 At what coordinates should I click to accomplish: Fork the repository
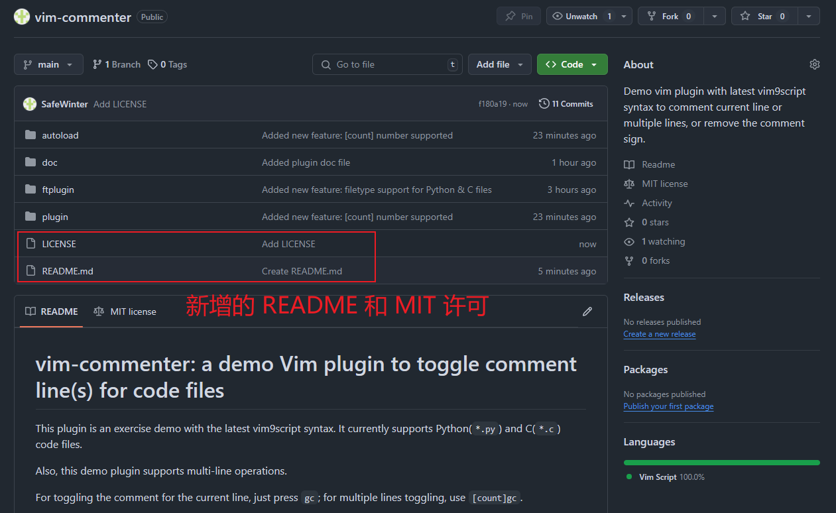point(670,17)
